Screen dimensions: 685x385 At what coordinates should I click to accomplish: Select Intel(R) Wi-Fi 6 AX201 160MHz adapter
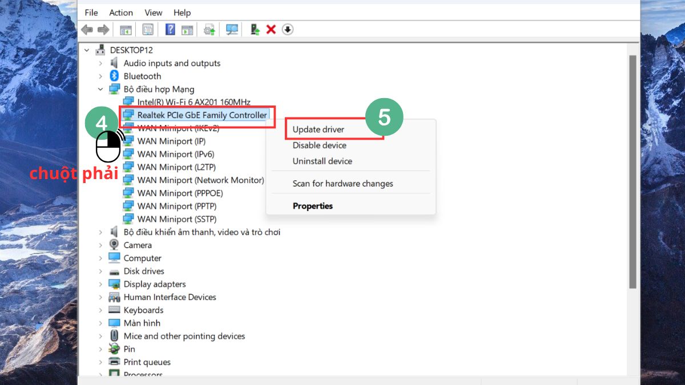tap(194, 102)
